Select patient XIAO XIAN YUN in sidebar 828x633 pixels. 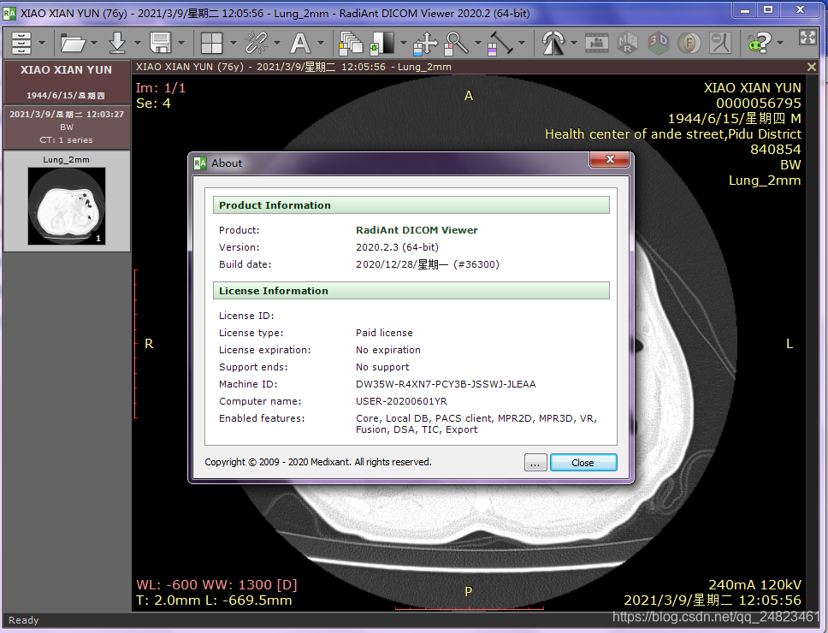pos(67,82)
